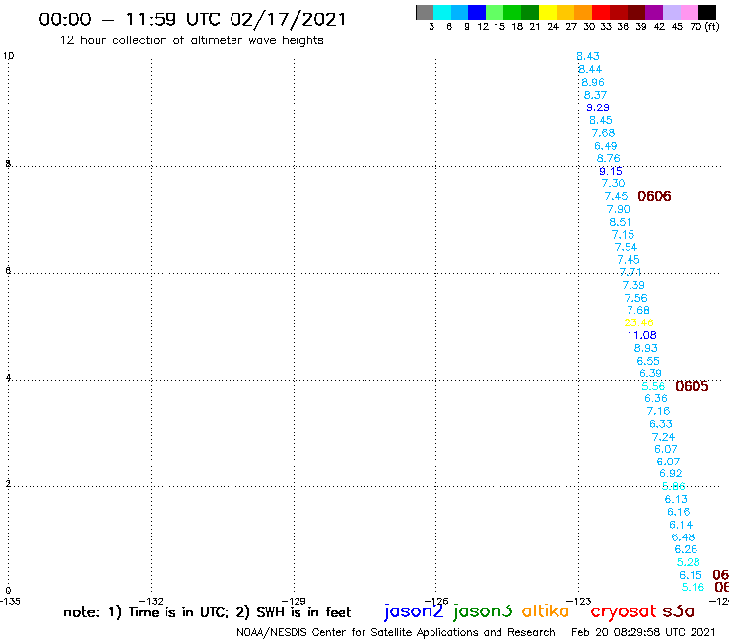Select the 9.15 wave height reading
This screenshot has height=641, width=729.
pyautogui.click(x=610, y=171)
